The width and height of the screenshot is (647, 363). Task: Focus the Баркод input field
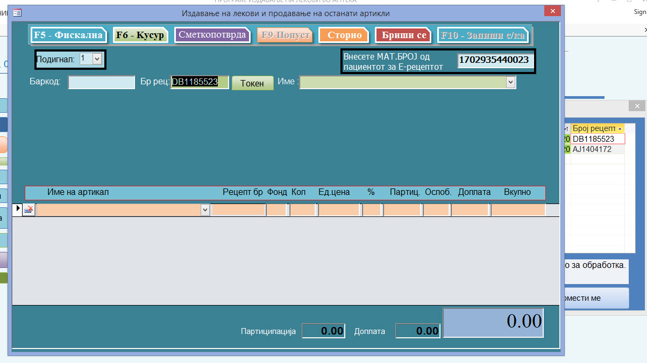(102, 82)
